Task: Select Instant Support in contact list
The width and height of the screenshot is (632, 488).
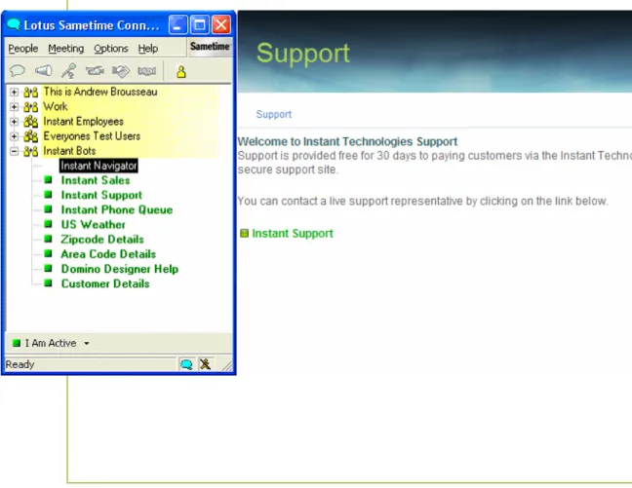Action: [x=101, y=195]
